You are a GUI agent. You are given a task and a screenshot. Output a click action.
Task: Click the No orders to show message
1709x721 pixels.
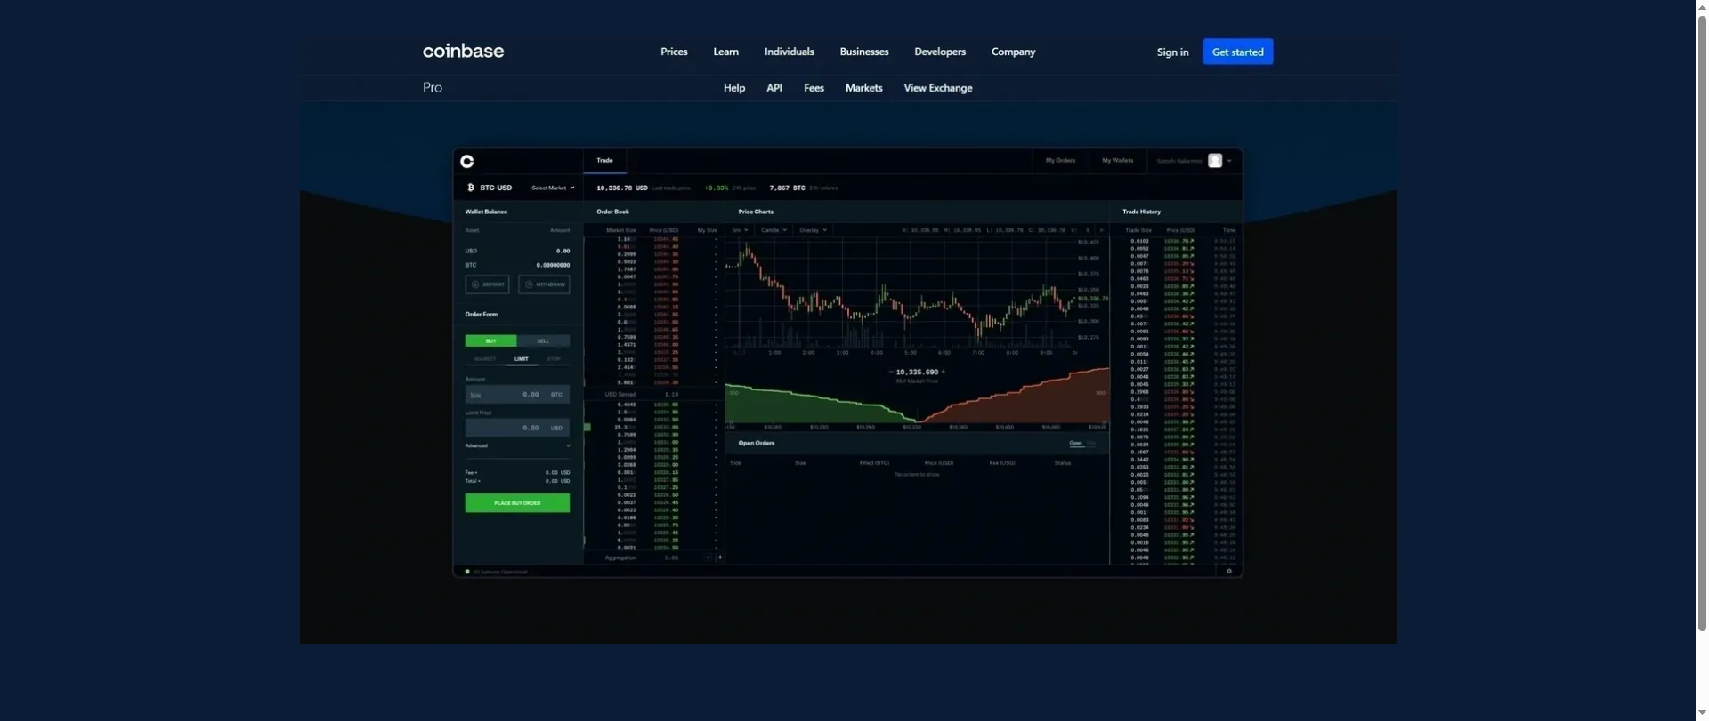917,475
